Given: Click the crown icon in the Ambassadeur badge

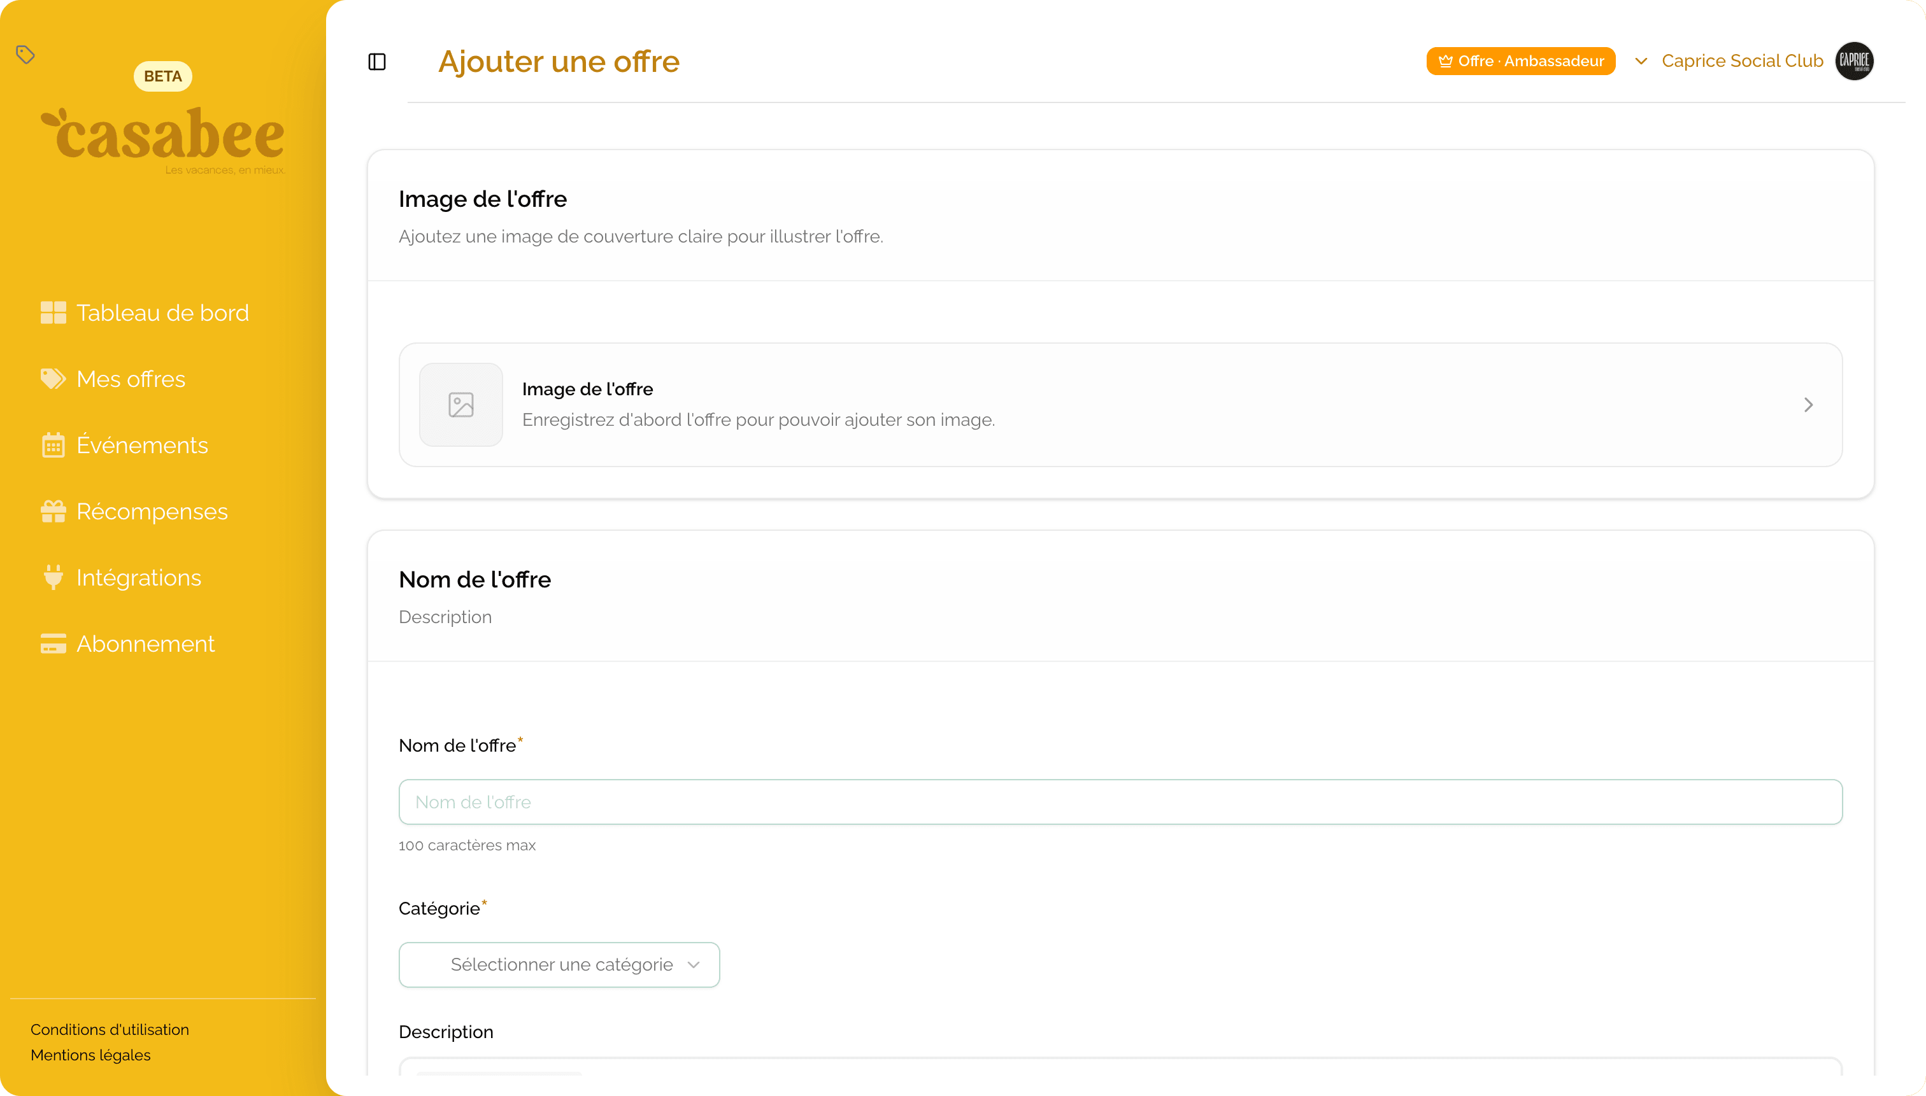Looking at the screenshot, I should click(1445, 61).
